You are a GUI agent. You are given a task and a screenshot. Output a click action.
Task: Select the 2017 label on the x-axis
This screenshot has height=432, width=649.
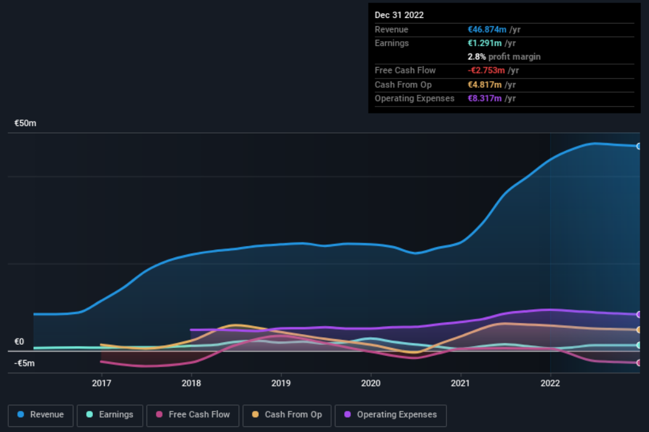(102, 383)
